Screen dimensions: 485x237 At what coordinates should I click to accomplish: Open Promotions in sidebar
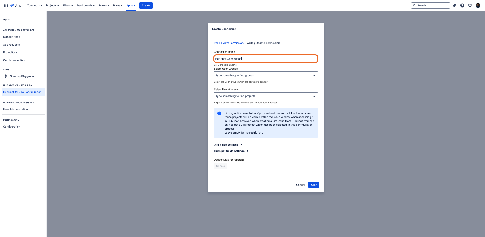10,52
